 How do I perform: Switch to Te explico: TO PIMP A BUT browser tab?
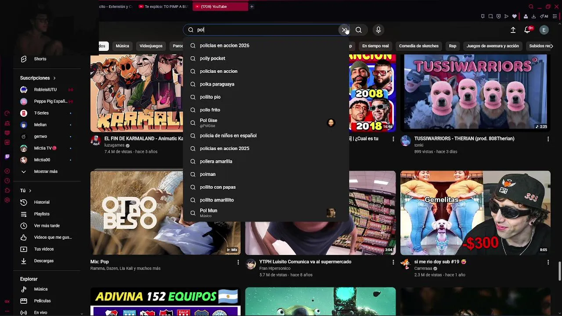(x=163, y=7)
